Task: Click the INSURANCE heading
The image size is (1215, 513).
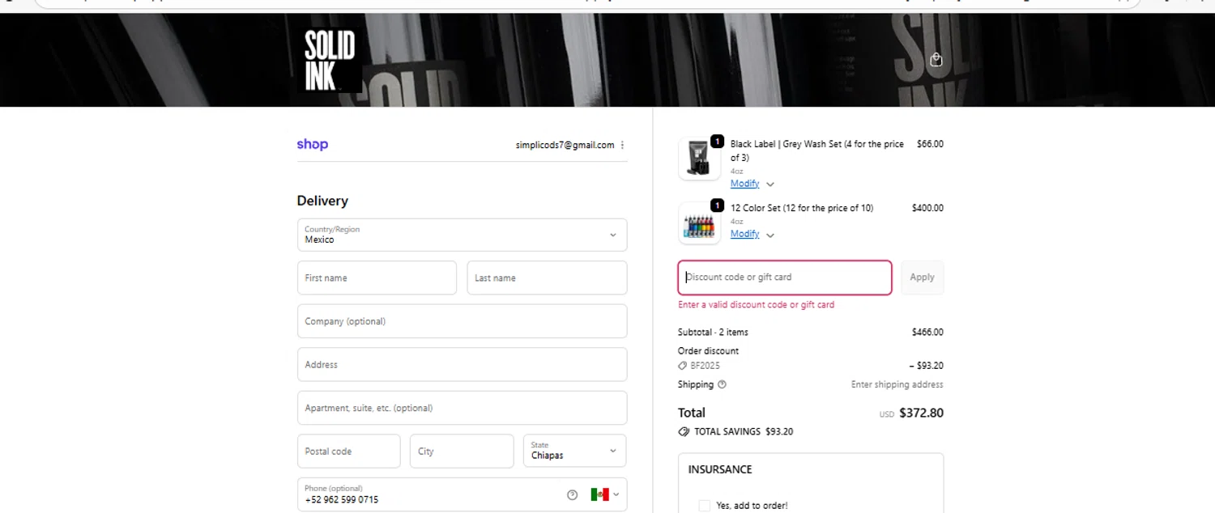Action: tap(720, 469)
